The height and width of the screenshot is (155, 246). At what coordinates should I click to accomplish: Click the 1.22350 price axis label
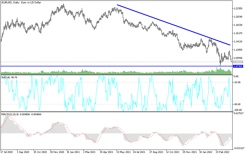pos(238,9)
